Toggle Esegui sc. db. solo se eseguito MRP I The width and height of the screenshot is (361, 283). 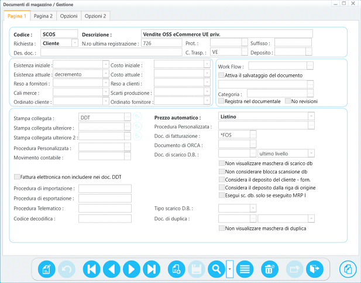click(x=222, y=195)
